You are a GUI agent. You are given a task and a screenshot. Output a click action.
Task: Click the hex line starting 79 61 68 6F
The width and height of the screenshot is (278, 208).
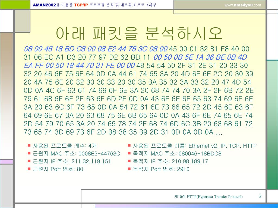coord(138,99)
